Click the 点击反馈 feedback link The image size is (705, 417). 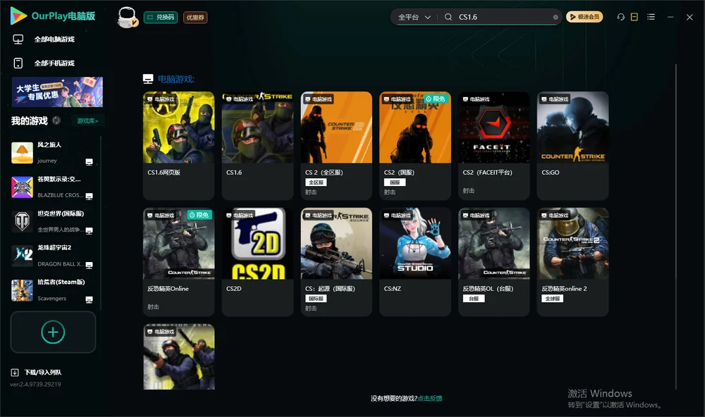430,398
